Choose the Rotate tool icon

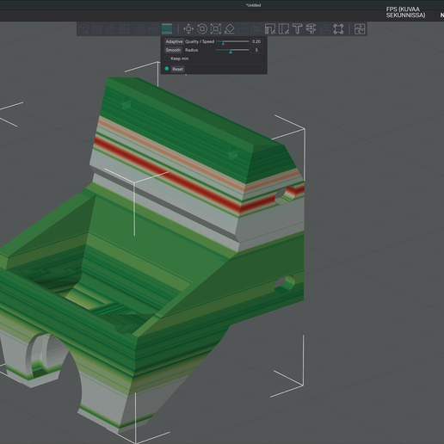point(202,28)
